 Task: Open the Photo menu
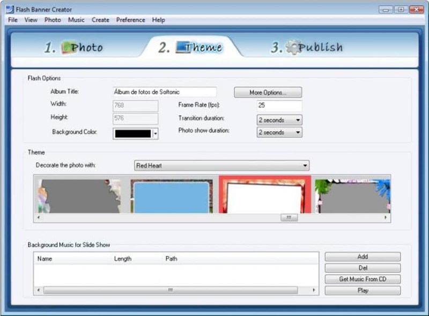pos(53,20)
